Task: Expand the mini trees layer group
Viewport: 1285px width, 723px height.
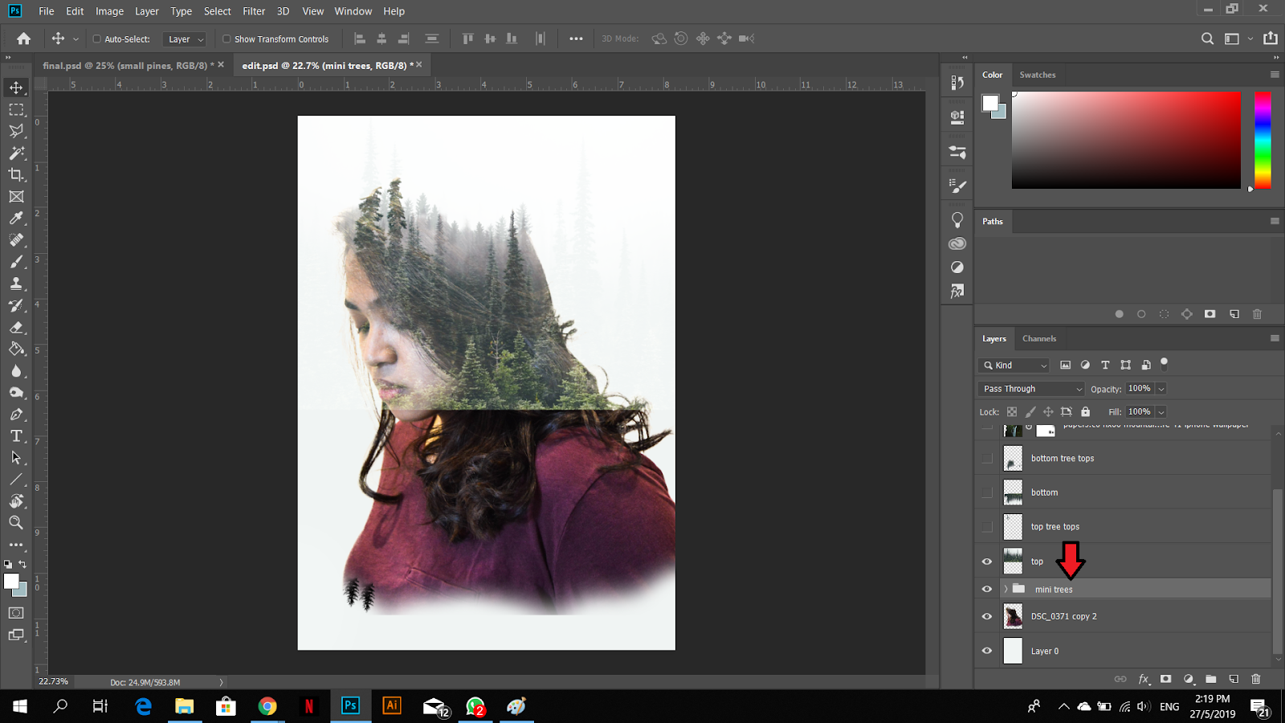Action: (x=1006, y=590)
